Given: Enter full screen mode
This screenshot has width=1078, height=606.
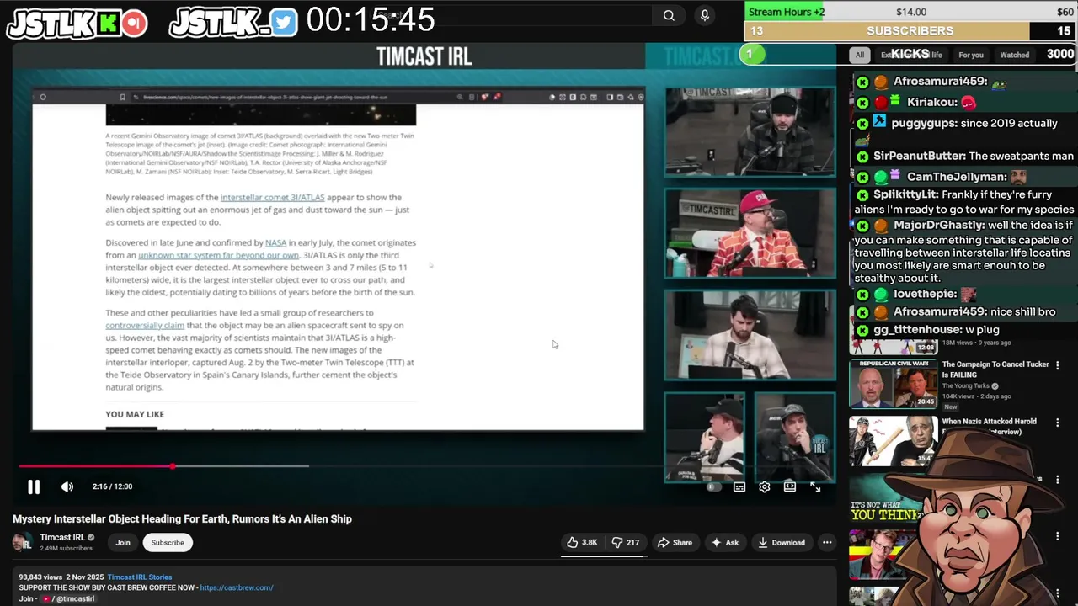Looking at the screenshot, I should coord(815,486).
